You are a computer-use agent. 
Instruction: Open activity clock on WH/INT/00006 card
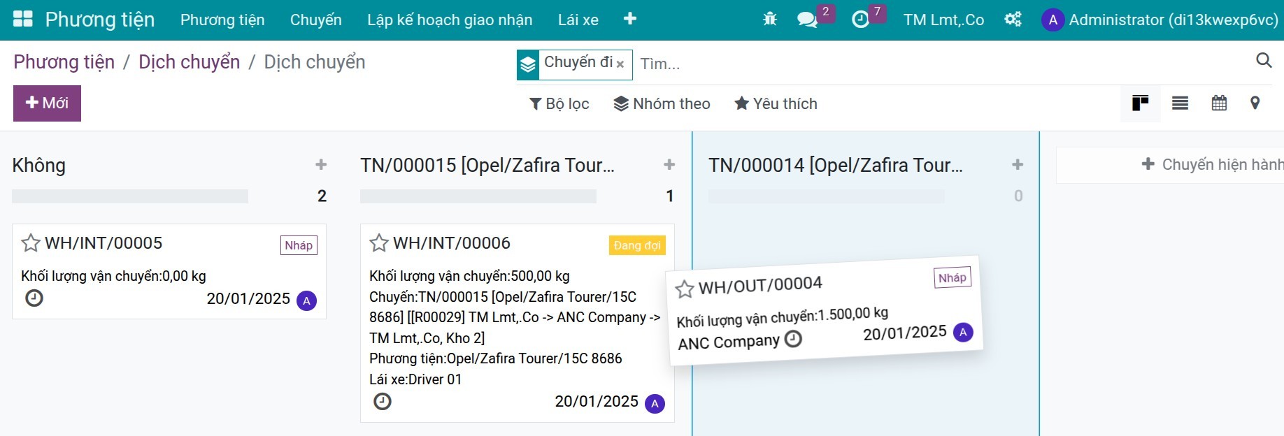383,402
